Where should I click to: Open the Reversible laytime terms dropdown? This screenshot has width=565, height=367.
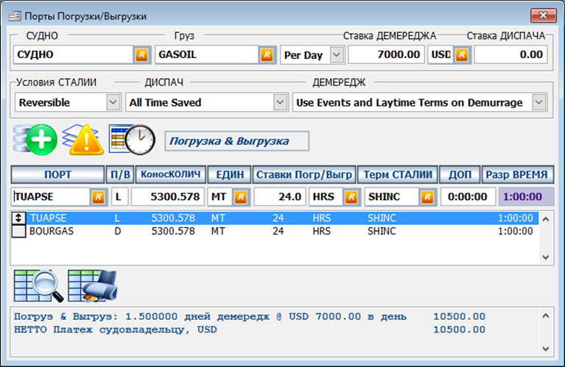point(113,102)
